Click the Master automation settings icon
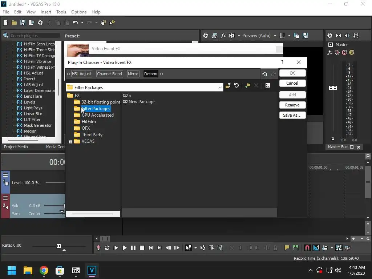 pos(337,52)
